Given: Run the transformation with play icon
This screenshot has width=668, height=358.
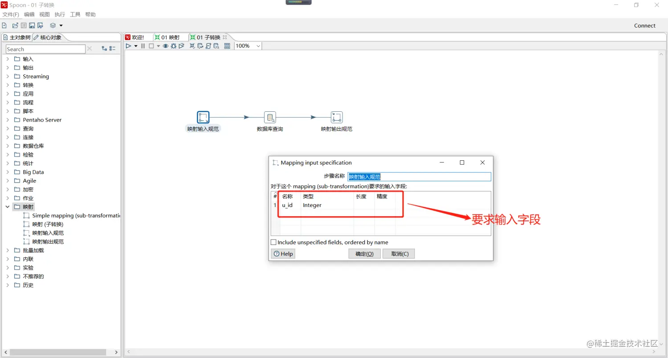Looking at the screenshot, I should [x=128, y=46].
